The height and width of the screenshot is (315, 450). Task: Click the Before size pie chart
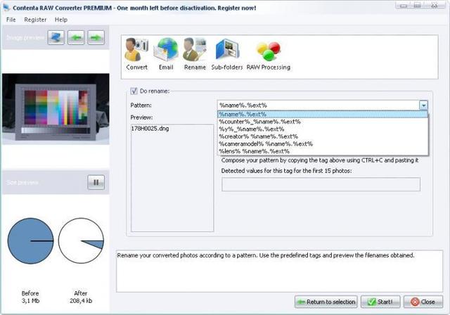(30, 241)
